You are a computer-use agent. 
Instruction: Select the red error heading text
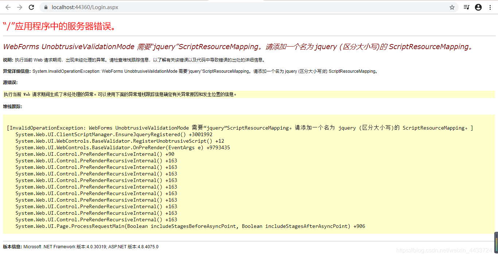(x=58, y=27)
